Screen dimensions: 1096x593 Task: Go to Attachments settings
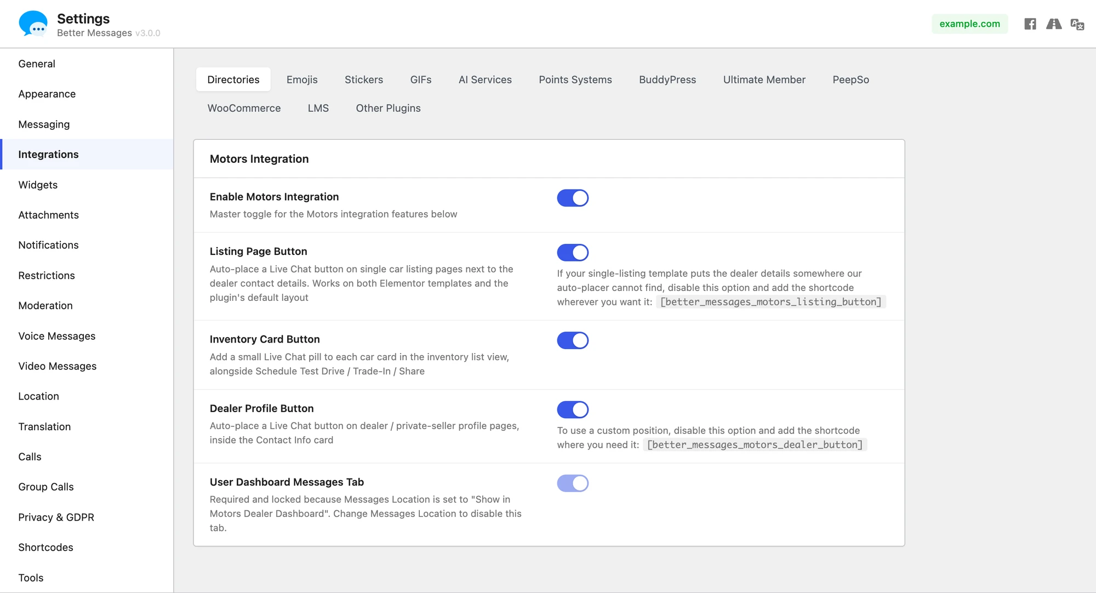click(87, 215)
